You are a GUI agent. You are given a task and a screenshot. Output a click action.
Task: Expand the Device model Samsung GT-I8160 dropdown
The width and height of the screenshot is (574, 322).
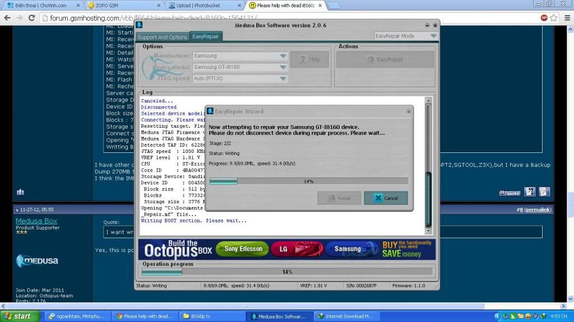click(240, 67)
